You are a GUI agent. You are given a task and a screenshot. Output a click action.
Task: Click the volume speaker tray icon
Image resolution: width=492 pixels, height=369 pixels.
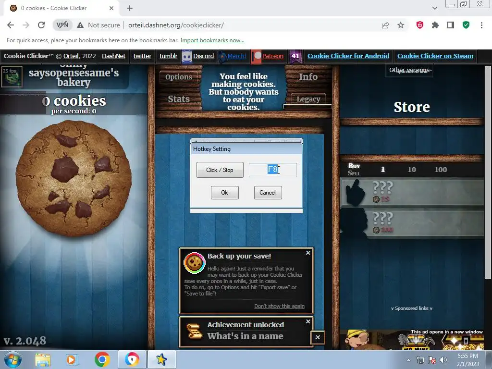pos(443,360)
